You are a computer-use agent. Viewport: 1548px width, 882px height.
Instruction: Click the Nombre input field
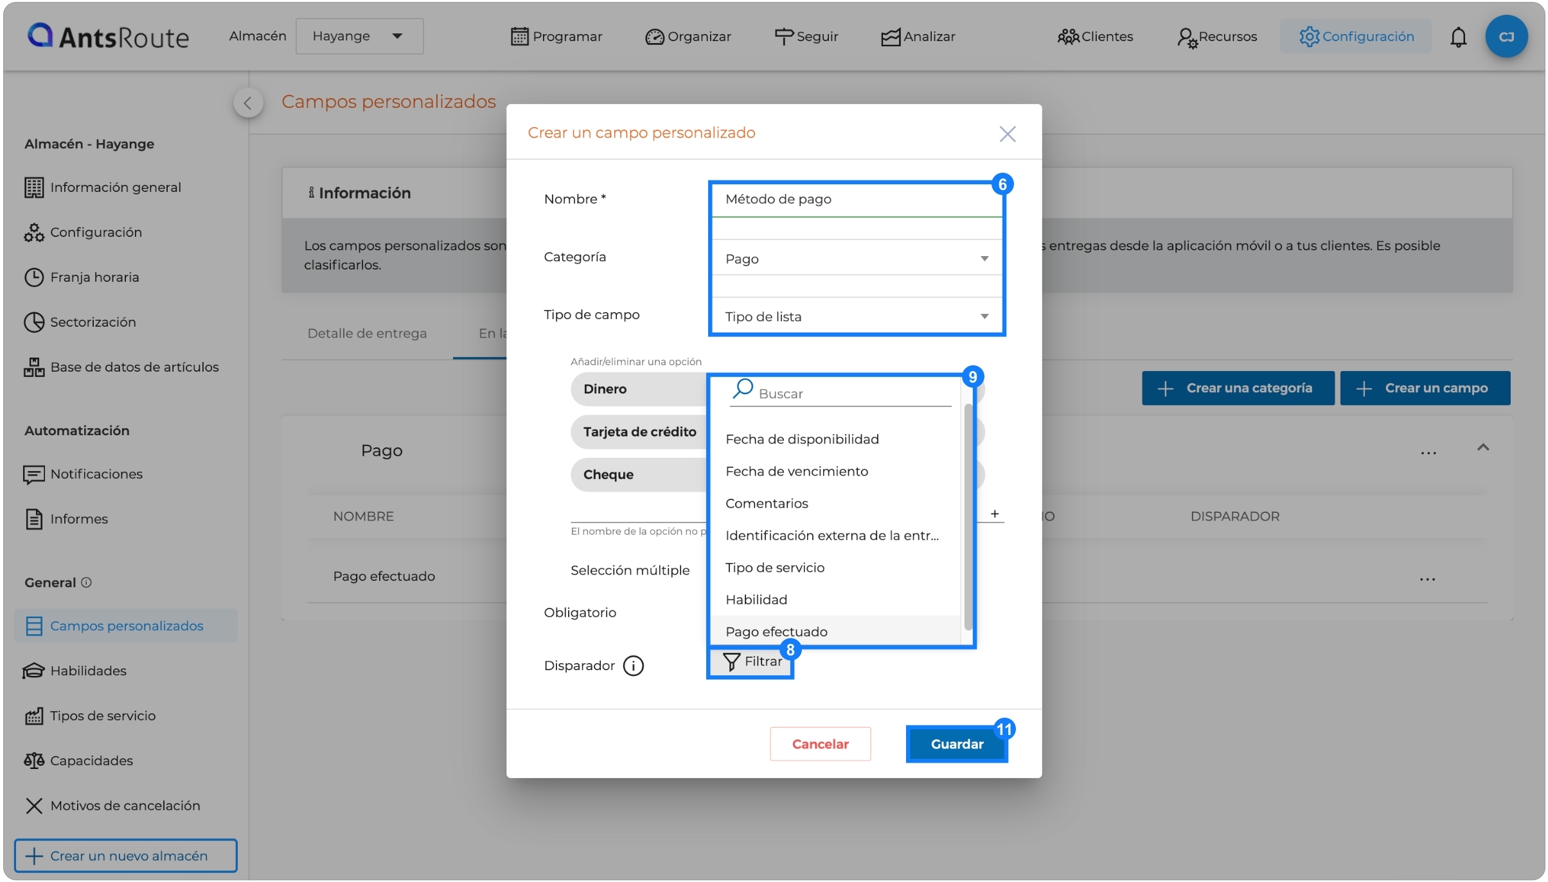pos(857,200)
